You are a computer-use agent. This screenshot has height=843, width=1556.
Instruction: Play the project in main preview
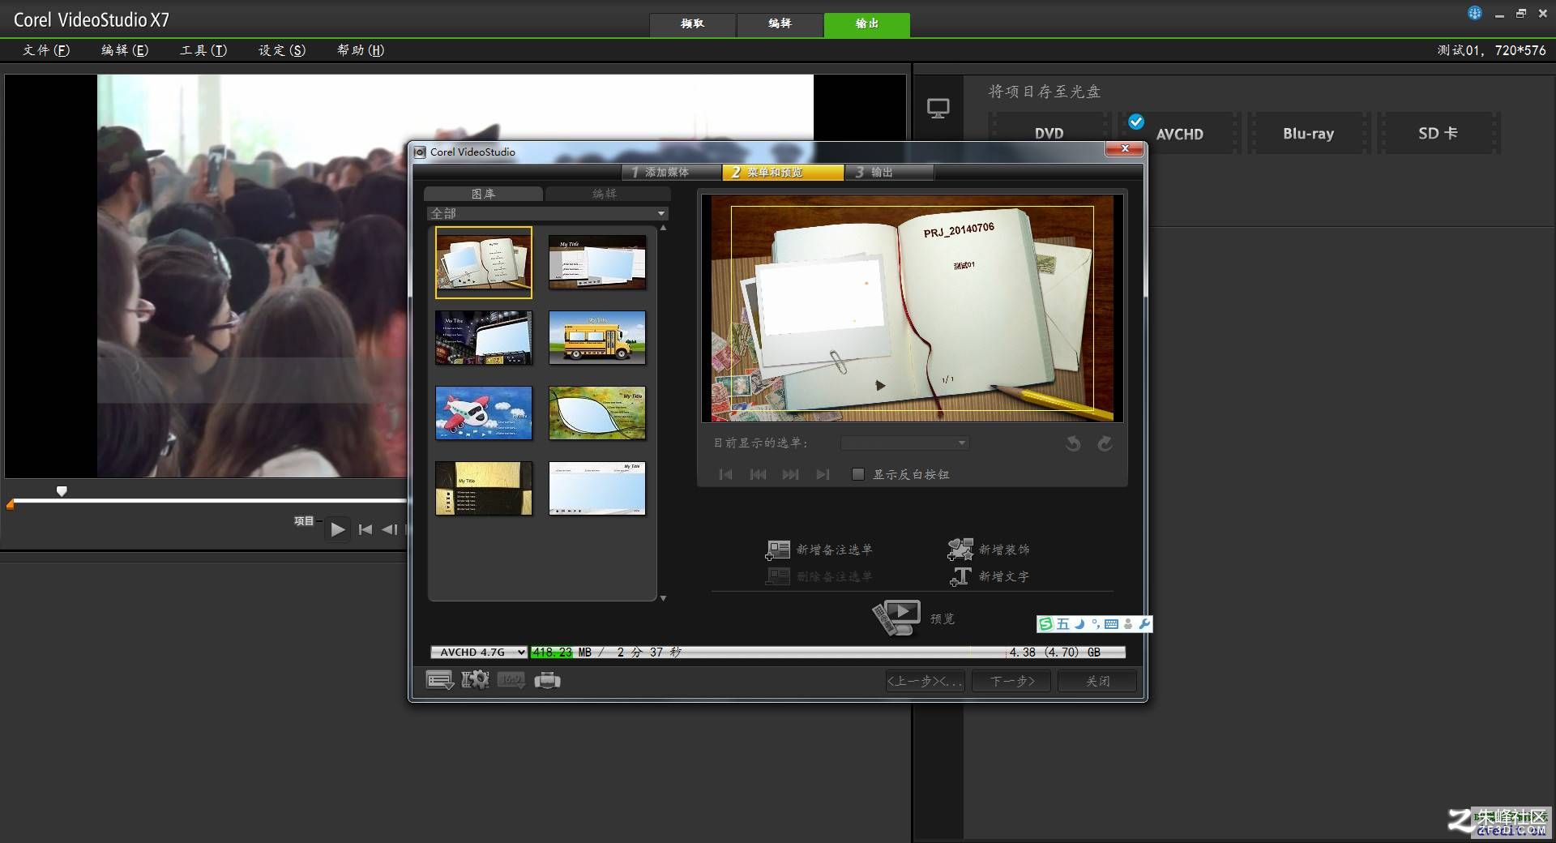pos(337,530)
